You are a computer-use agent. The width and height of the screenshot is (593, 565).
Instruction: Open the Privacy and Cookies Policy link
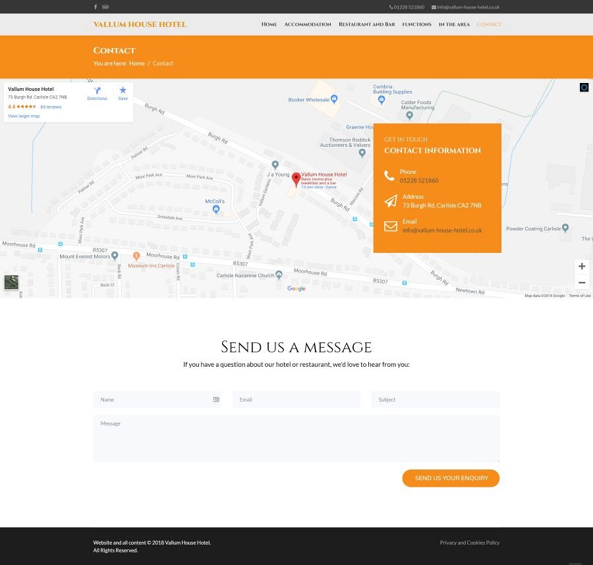click(x=469, y=543)
